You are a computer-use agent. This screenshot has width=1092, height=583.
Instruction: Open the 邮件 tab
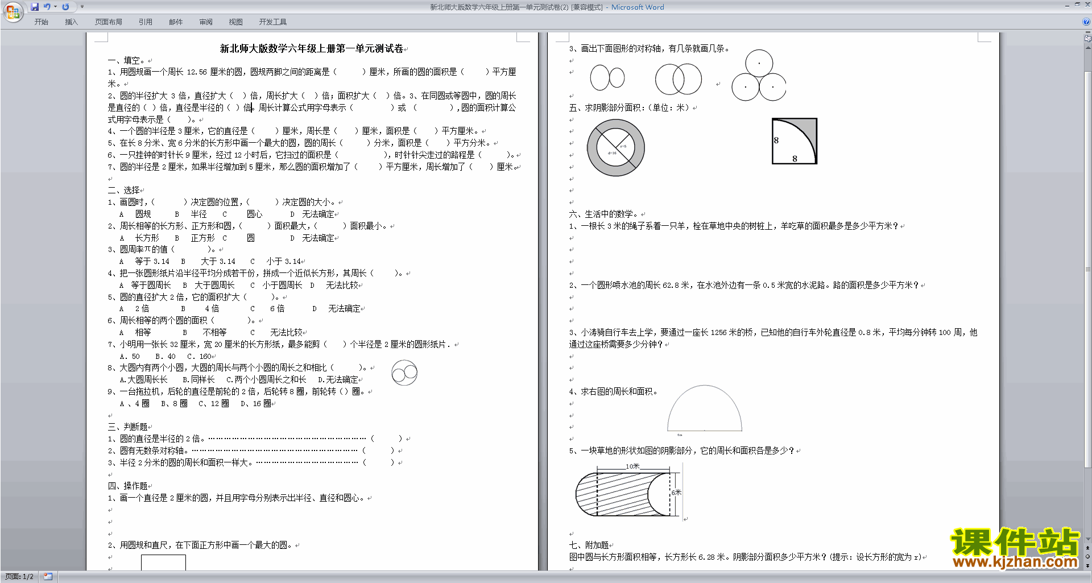click(176, 22)
